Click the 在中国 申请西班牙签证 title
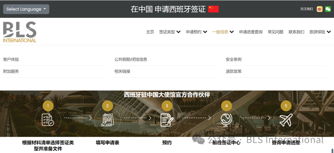 (x=168, y=9)
